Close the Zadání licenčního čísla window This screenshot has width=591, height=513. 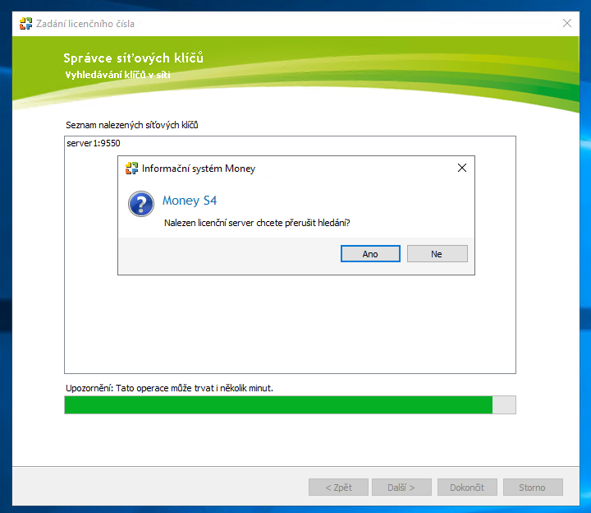coord(566,23)
